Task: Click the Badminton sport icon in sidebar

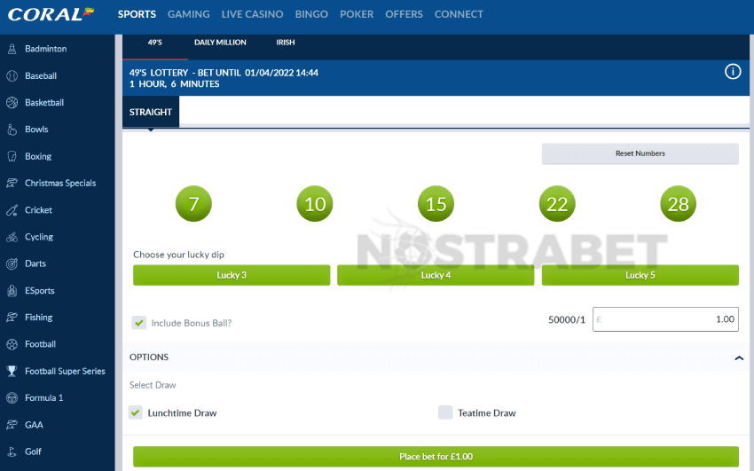Action: point(12,49)
